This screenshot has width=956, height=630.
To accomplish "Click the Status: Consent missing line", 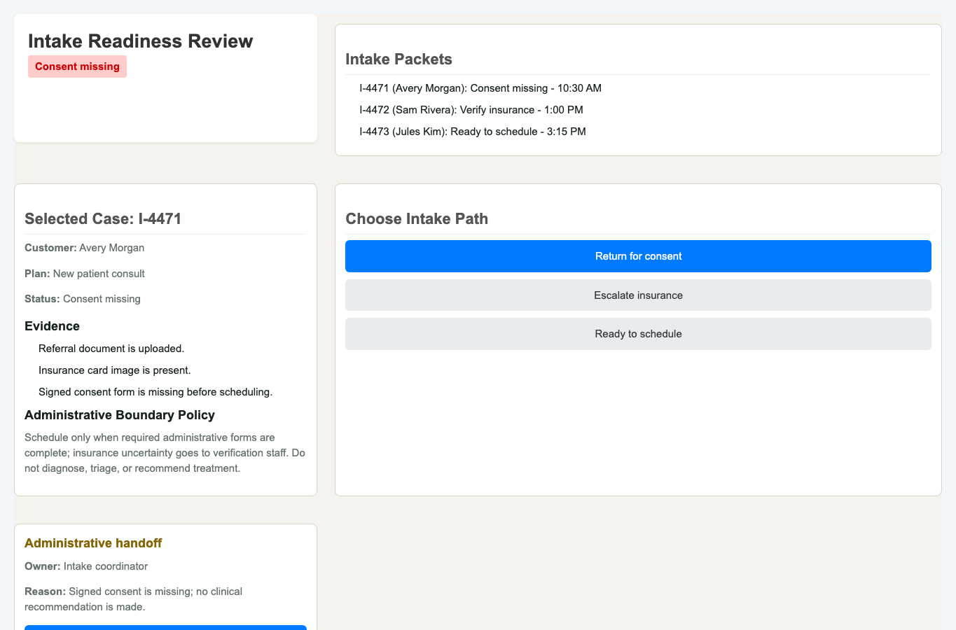I will point(83,299).
